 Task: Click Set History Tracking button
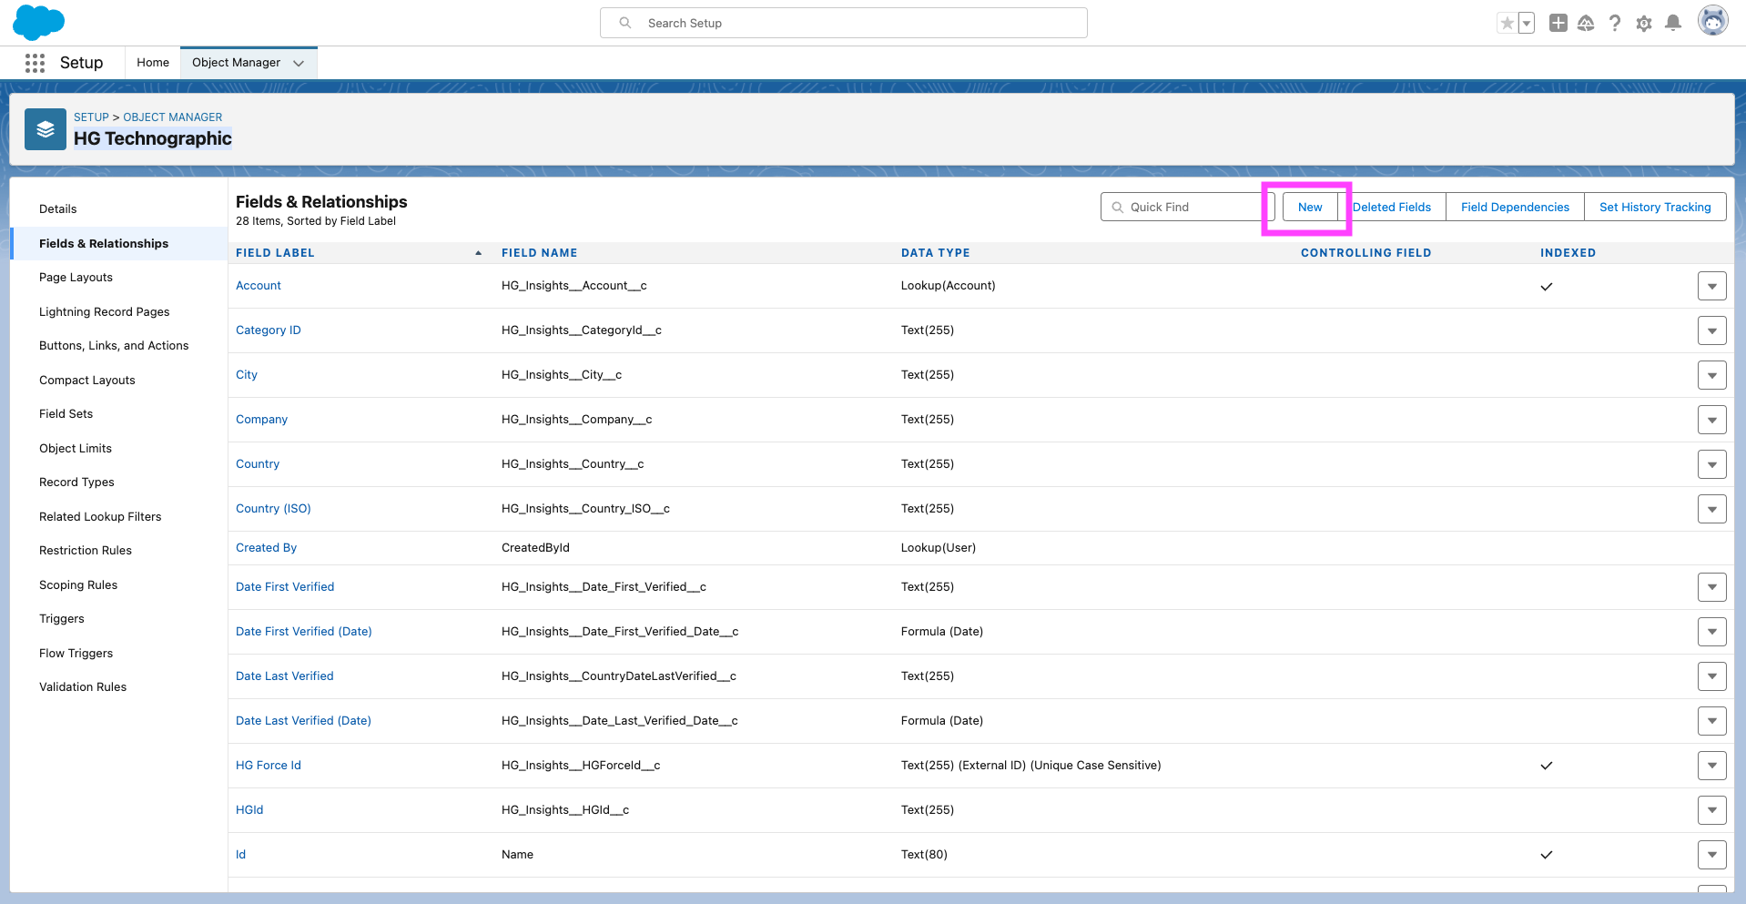[x=1656, y=208]
